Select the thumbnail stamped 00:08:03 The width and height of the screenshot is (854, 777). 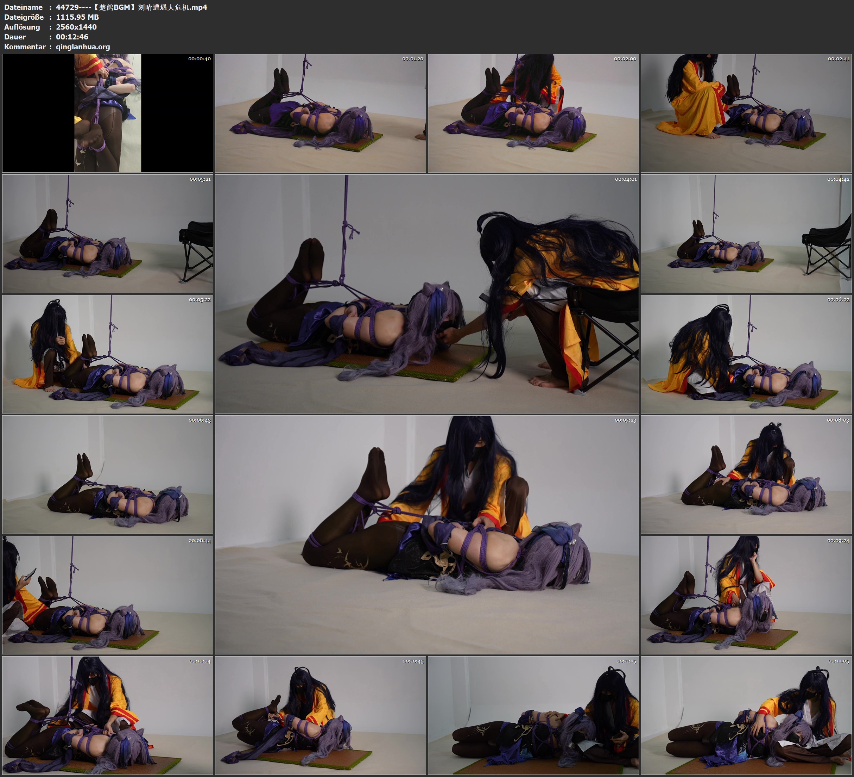[x=746, y=474]
